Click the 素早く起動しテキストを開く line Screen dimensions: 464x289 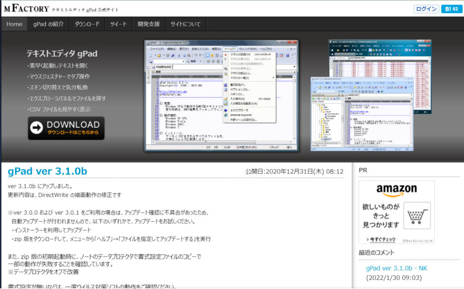point(57,66)
